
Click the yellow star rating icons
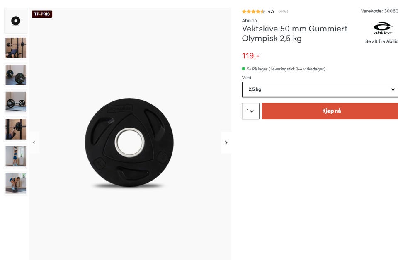pos(253,12)
